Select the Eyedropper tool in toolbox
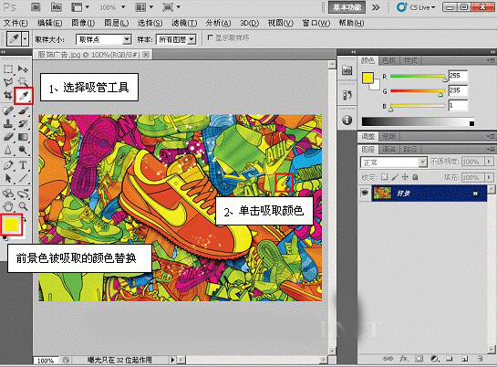 (x=24, y=95)
